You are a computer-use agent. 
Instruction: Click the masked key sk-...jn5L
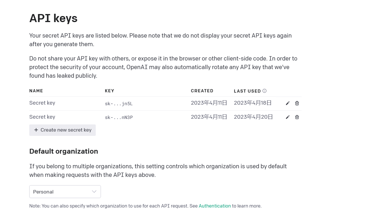(119, 104)
